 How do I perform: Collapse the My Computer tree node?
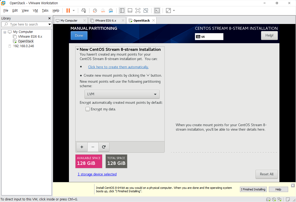tap(5, 32)
